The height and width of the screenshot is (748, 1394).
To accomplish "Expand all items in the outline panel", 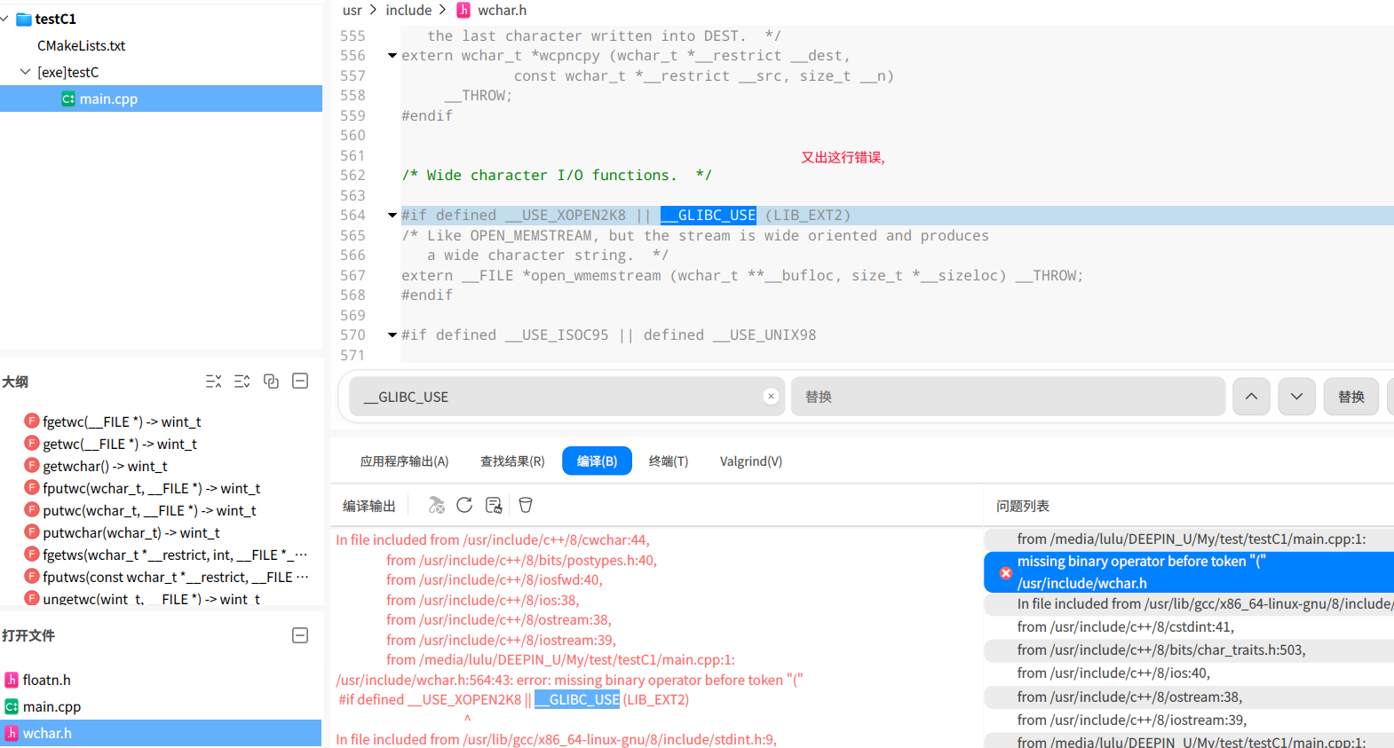I will point(242,382).
